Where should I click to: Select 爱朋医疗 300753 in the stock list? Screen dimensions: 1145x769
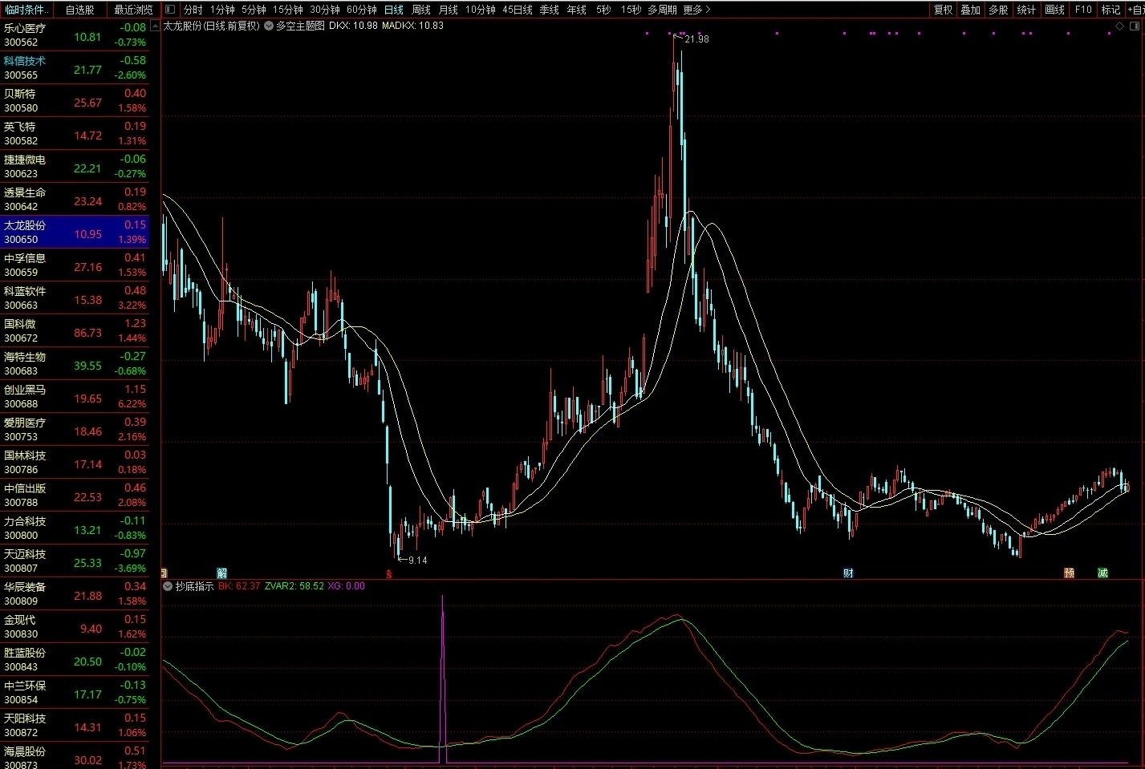tap(75, 429)
